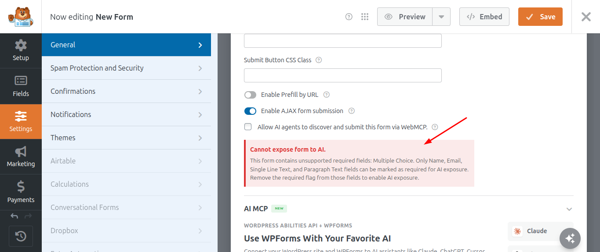Viewport: 600px width, 252px height.
Task: Open the Airtable settings
Action: 126,161
